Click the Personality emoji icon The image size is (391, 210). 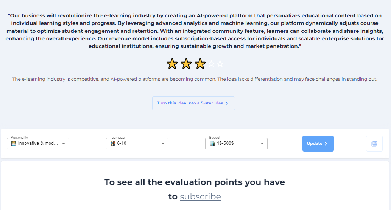point(14,143)
